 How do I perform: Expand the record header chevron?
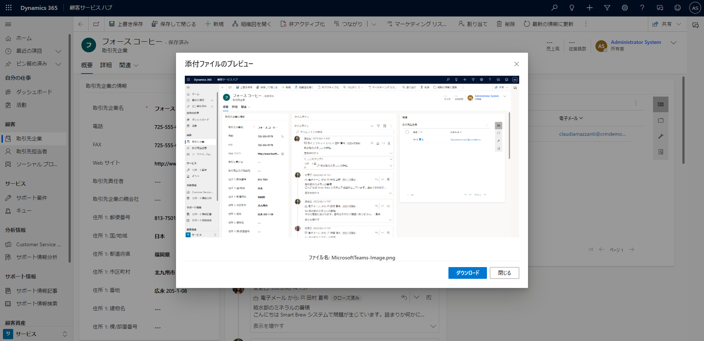click(x=673, y=43)
